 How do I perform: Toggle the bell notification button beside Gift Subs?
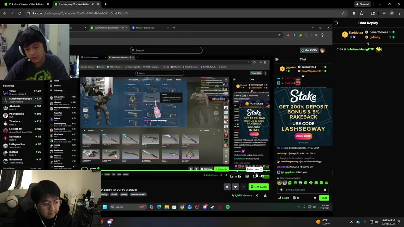point(227,187)
